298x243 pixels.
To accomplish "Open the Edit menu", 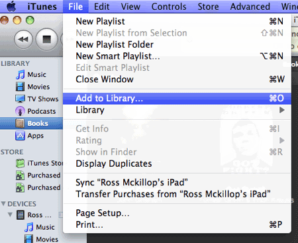I will (x=101, y=7).
